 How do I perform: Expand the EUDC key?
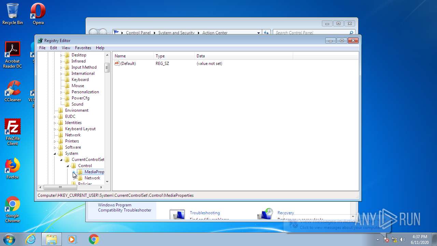click(x=55, y=117)
